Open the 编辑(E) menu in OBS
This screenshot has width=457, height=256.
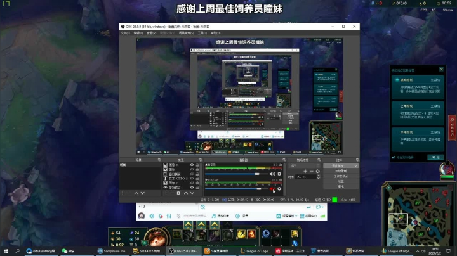coord(138,33)
